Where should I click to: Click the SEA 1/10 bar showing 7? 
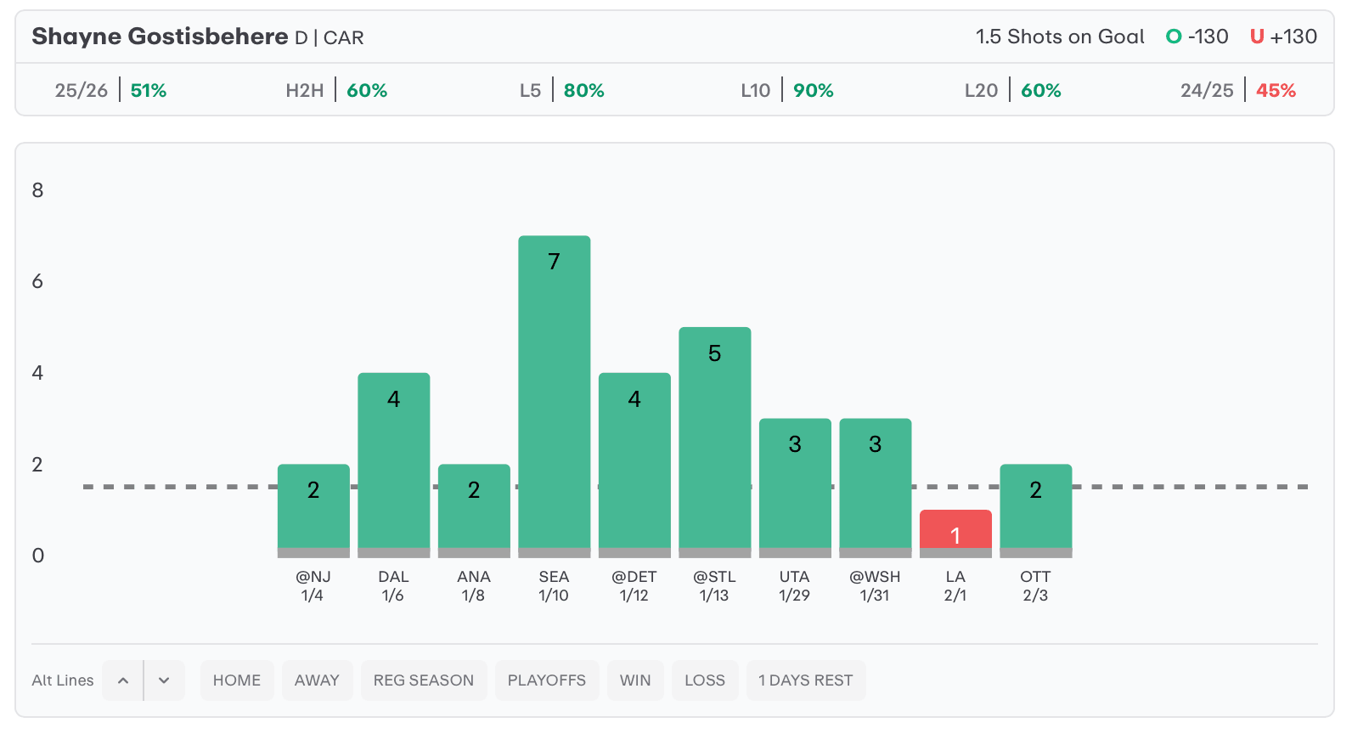(554, 395)
